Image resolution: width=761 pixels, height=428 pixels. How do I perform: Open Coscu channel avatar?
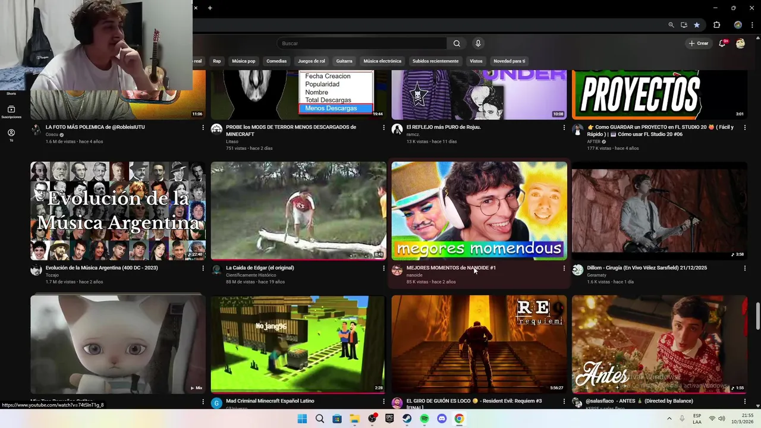(36, 130)
